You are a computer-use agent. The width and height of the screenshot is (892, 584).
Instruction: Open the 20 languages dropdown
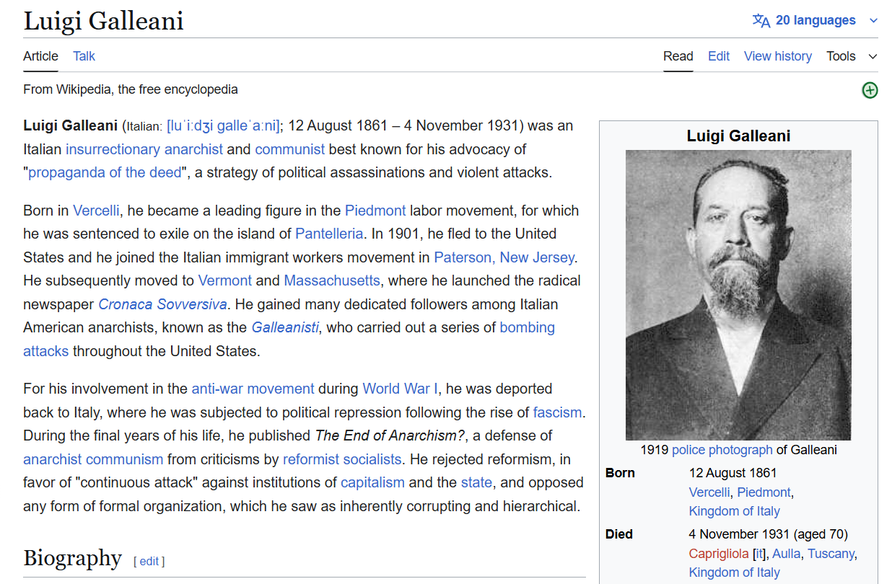pos(815,20)
